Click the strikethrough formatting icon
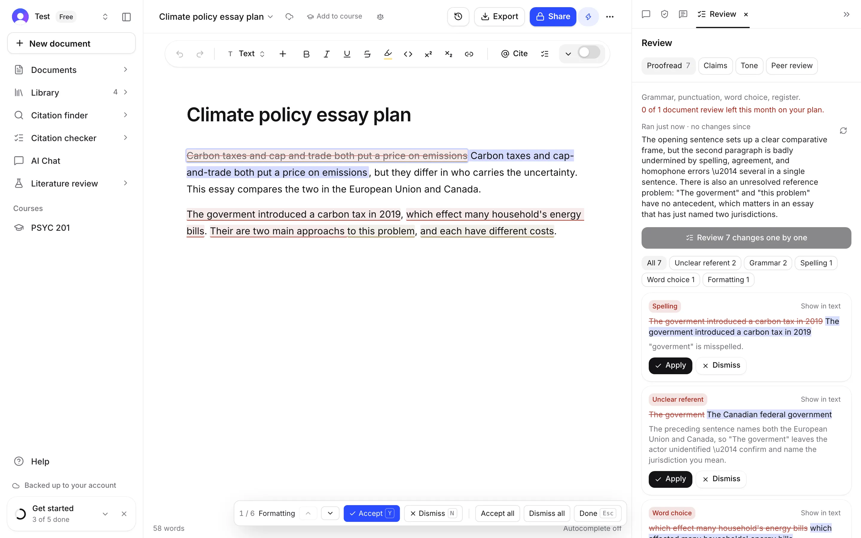The image size is (861, 538). 367,54
